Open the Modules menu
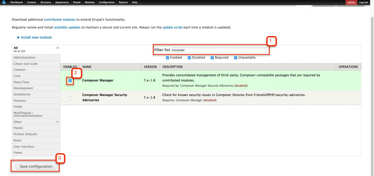The height and width of the screenshot is (176, 374). 90,2
